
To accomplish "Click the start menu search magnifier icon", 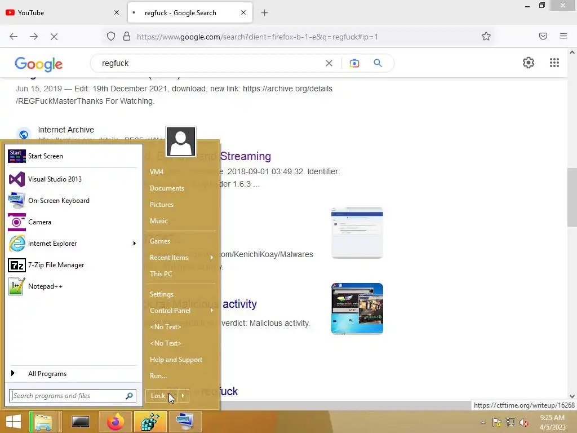I will point(129,396).
